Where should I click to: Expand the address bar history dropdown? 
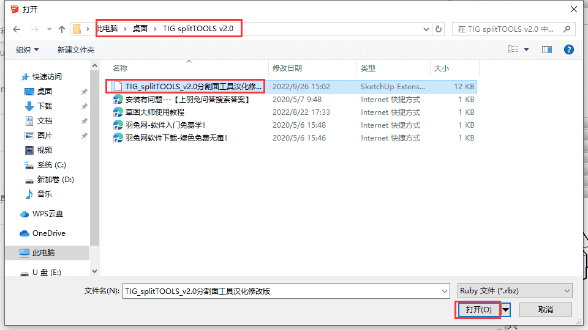[426, 29]
